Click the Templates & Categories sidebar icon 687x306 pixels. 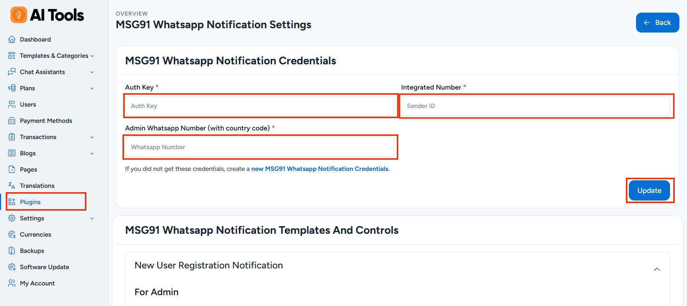(12, 56)
